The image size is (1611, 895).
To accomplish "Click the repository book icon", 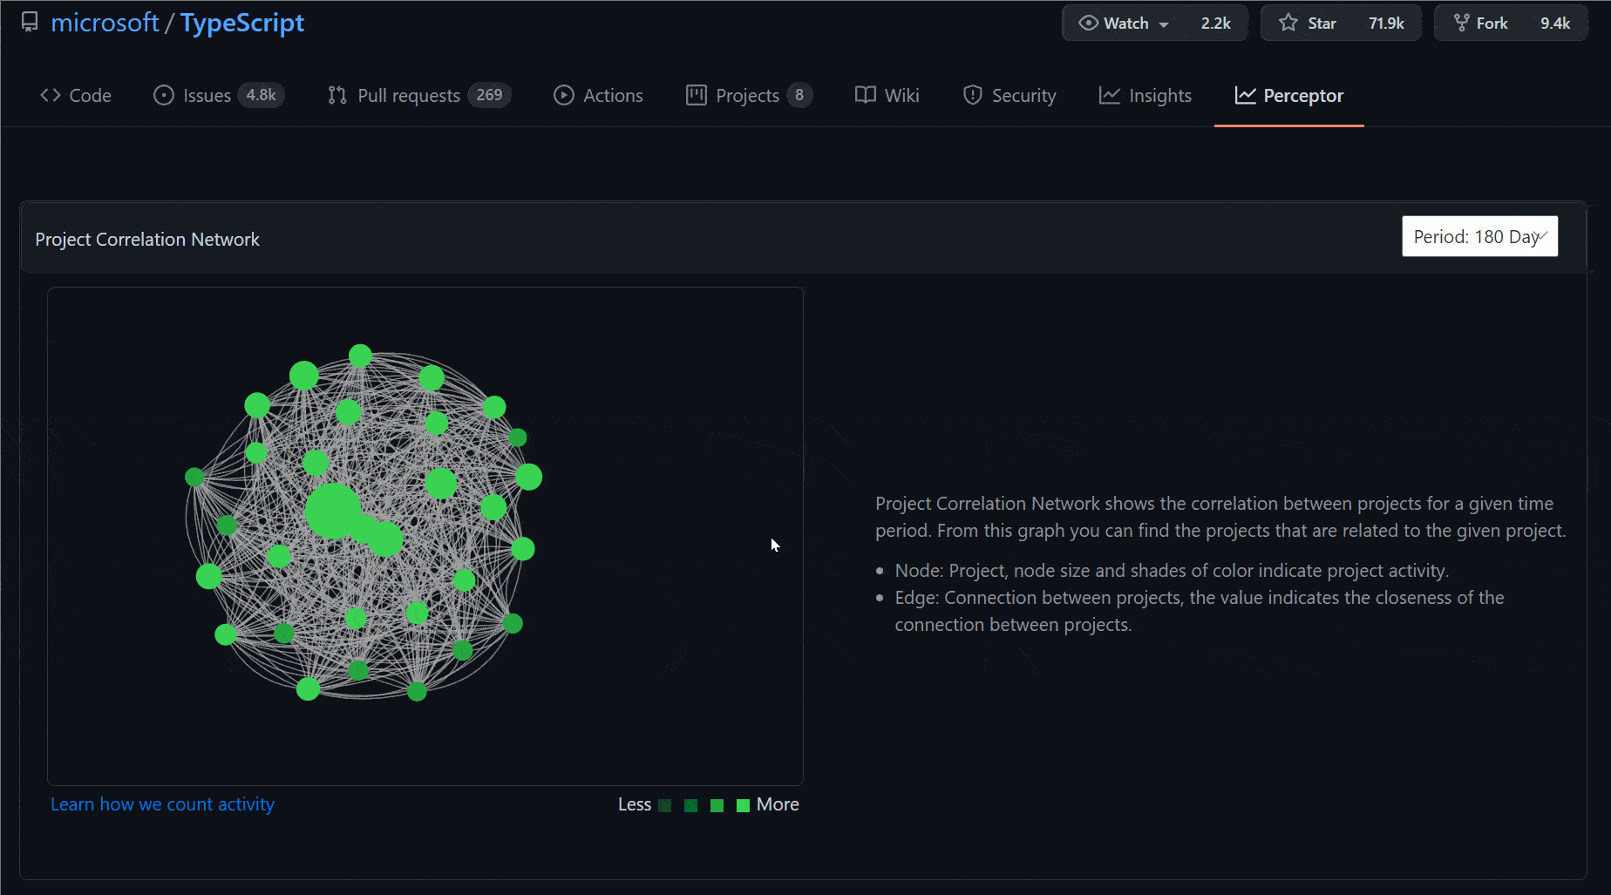I will [x=29, y=21].
